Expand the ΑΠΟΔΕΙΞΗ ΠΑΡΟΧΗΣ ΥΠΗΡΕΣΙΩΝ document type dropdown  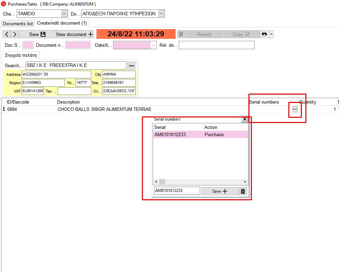161,14
